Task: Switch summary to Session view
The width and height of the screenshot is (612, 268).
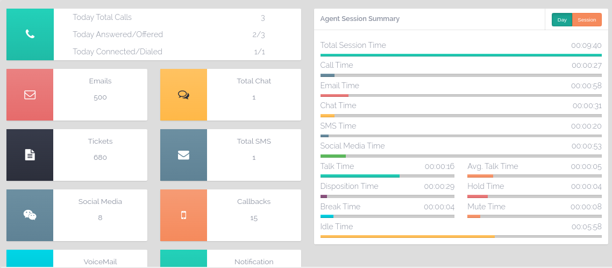Action: tap(587, 20)
